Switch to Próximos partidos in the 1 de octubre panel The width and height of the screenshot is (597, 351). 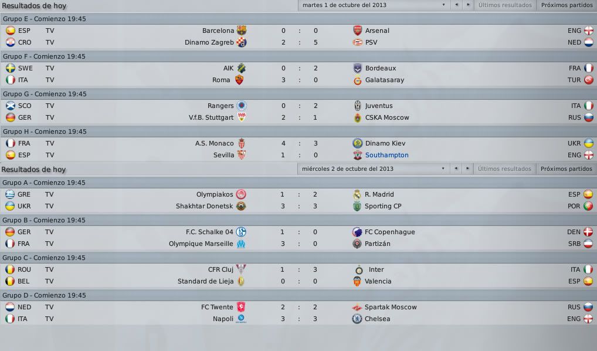(567, 5)
